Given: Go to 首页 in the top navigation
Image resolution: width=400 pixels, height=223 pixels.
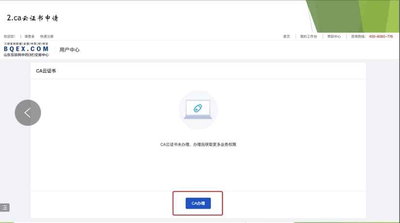Looking at the screenshot, I should [x=286, y=36].
